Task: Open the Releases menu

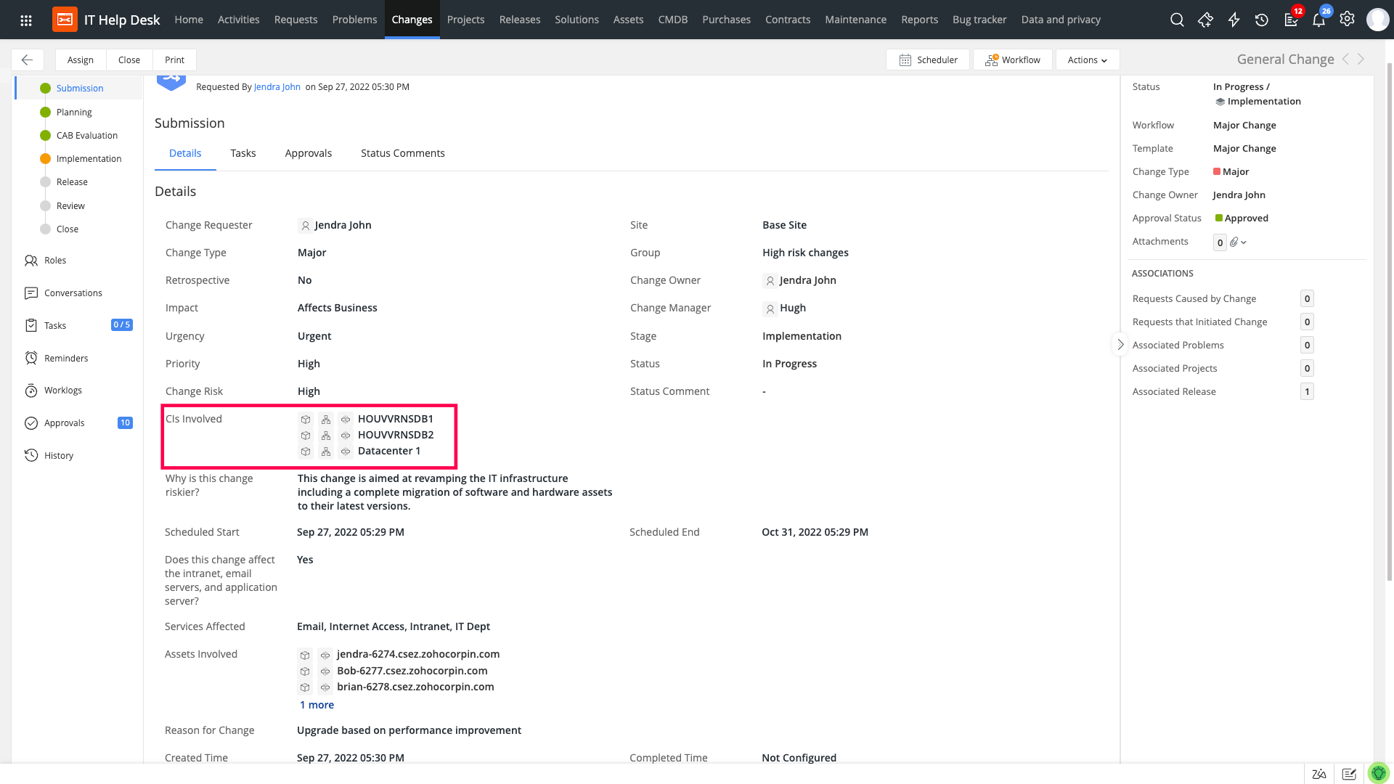Action: pos(519,20)
